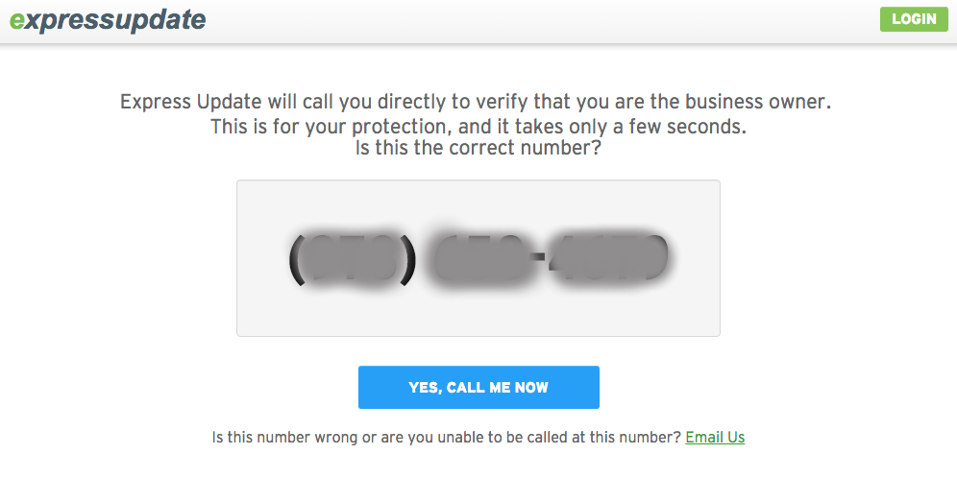Screen dimensions: 957x478
Task: Click the closing parenthesis of the number
Action: coord(407,260)
